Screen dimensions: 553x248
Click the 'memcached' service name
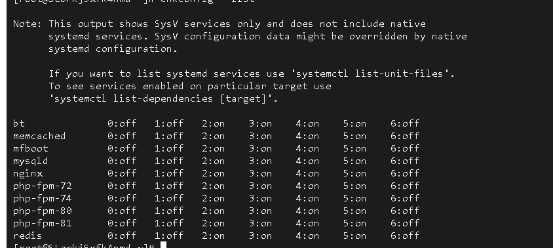(x=39, y=136)
